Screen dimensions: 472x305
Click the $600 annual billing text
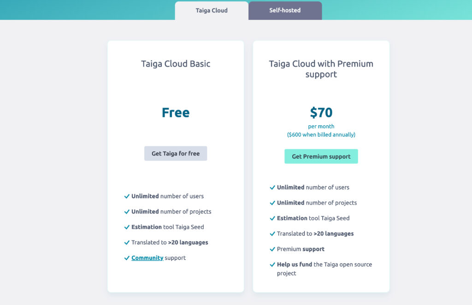point(321,134)
